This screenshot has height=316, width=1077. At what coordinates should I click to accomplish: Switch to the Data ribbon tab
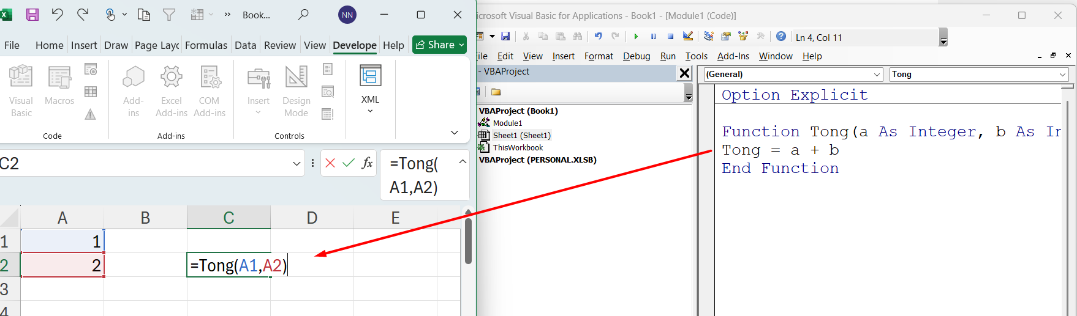(245, 45)
